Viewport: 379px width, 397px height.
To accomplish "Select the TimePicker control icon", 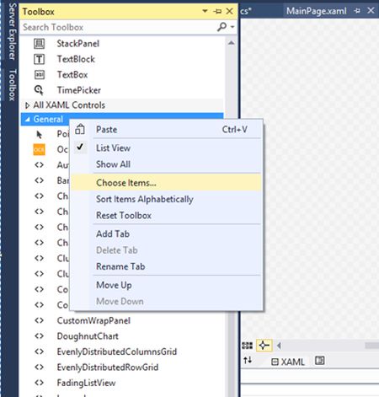I will click(39, 90).
